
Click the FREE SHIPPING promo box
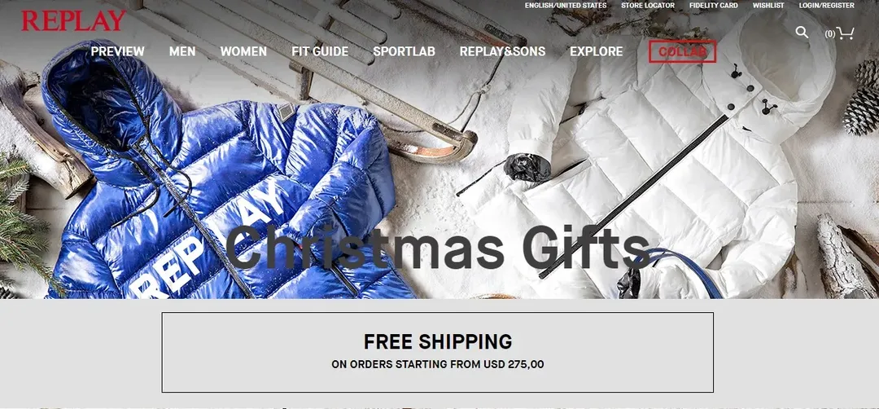click(x=437, y=352)
